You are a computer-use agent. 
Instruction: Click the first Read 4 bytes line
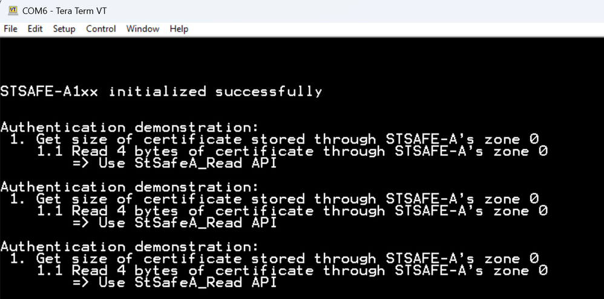(292, 152)
